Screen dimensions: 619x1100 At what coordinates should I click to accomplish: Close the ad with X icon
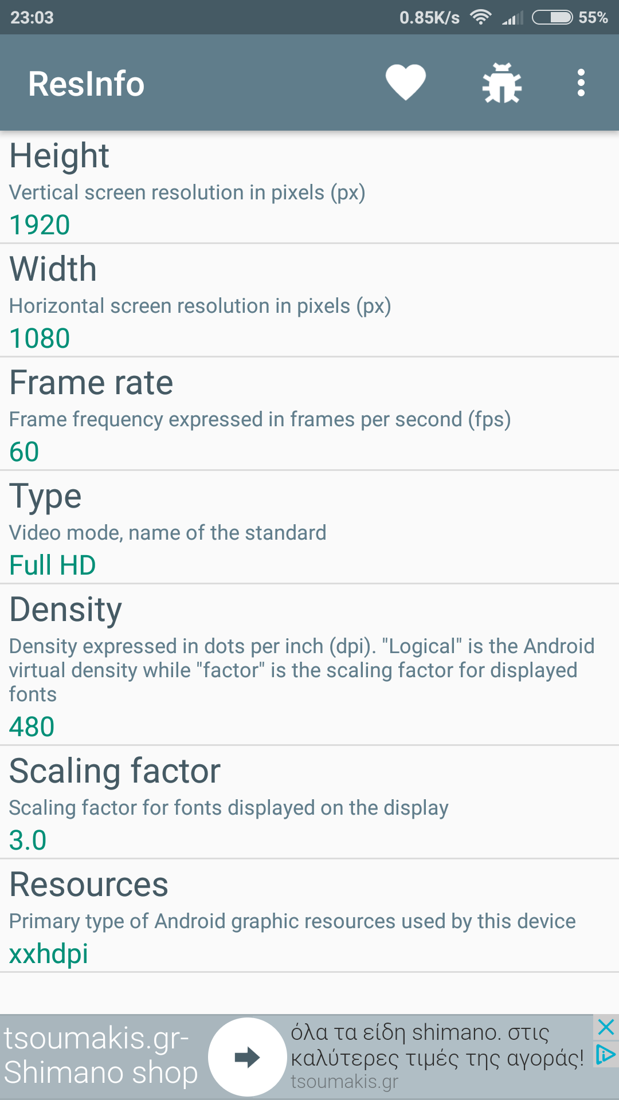click(x=606, y=1027)
